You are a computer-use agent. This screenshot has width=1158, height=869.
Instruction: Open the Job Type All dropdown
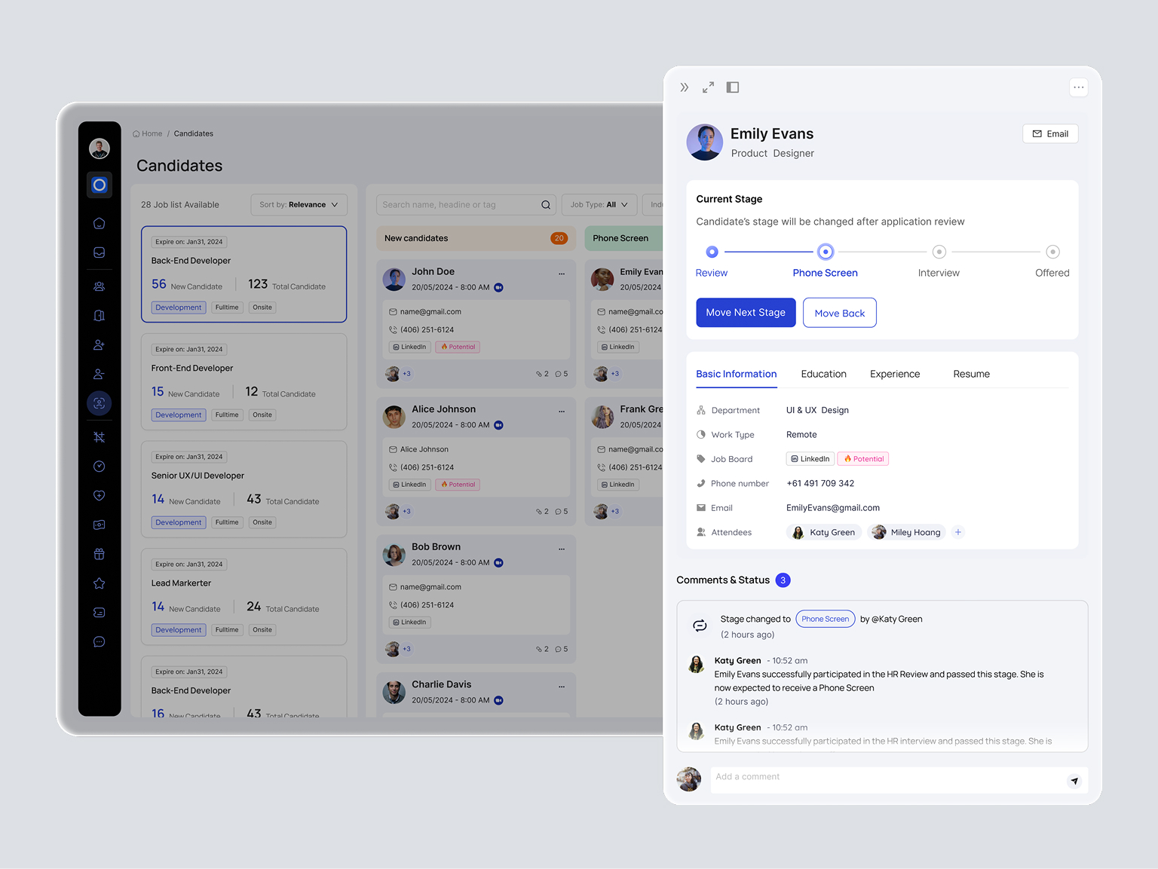[599, 204]
